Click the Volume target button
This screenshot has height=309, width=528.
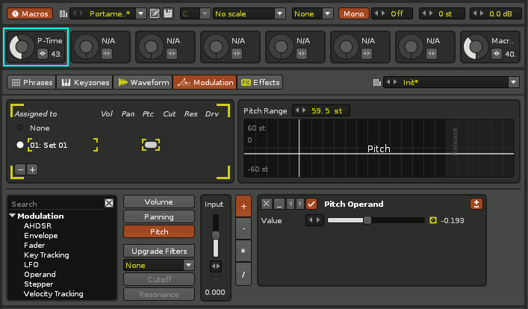(x=159, y=202)
